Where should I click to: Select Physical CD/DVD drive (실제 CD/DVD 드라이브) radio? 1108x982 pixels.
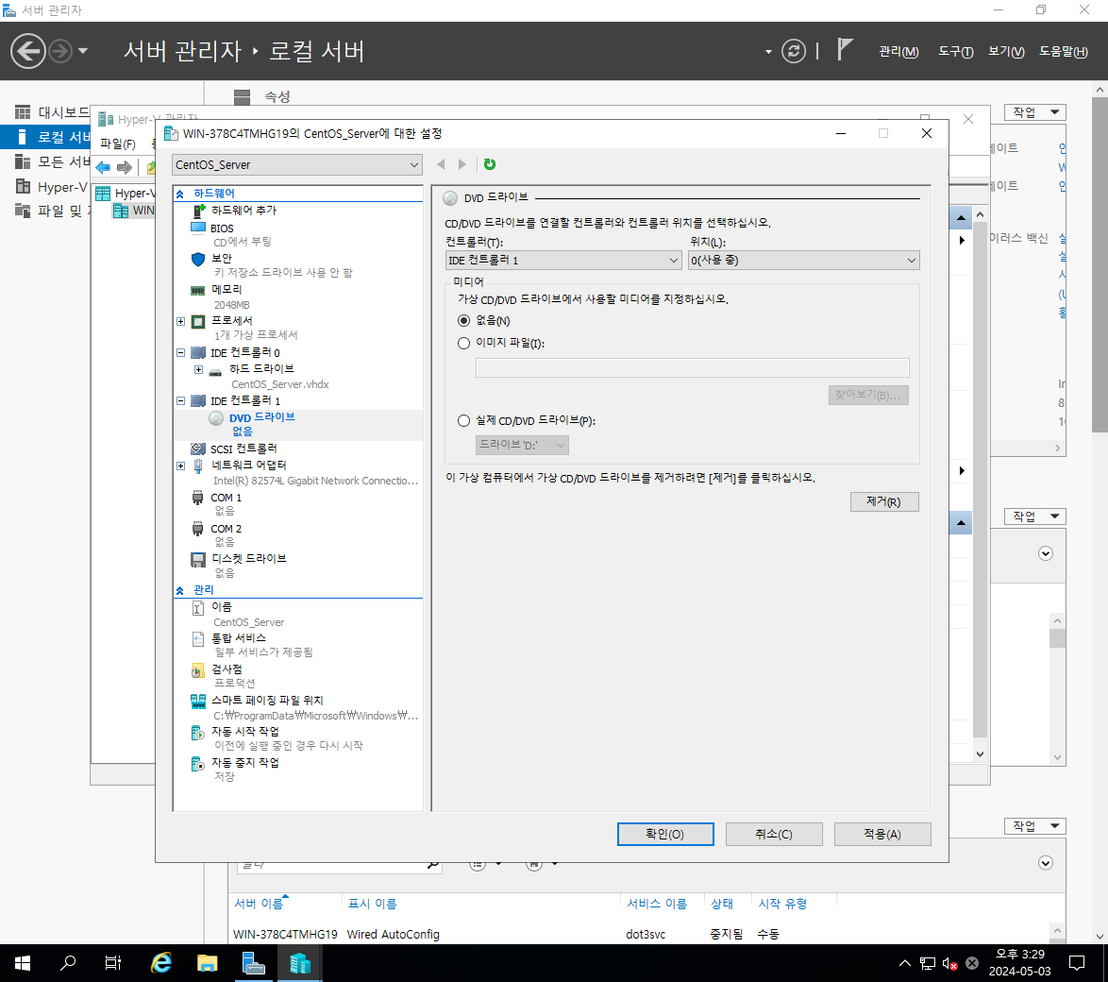click(463, 421)
